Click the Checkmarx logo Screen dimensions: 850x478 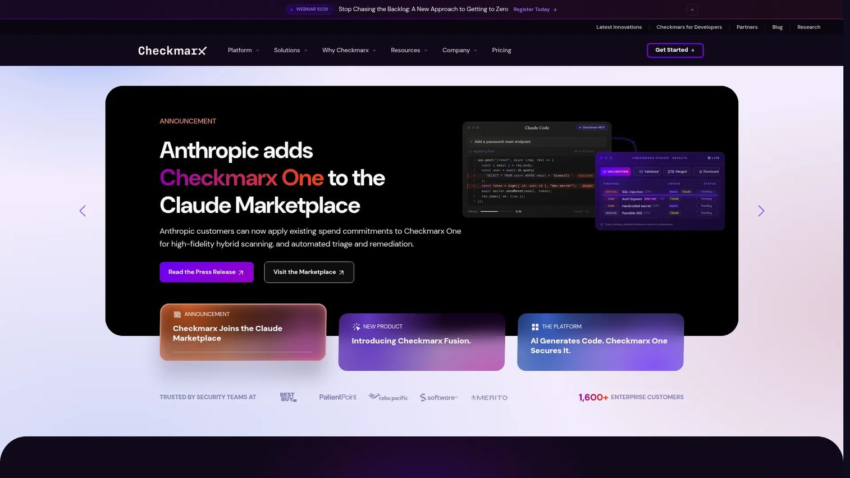click(x=172, y=51)
